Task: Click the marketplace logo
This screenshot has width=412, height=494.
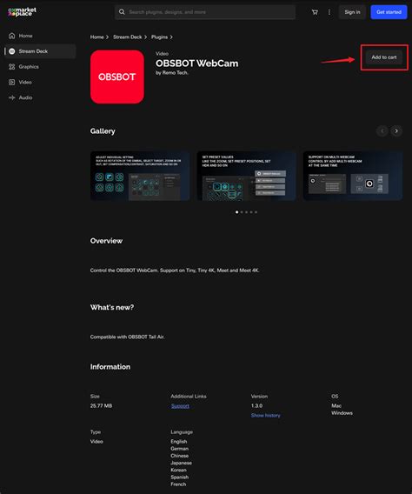Action: coord(22,12)
